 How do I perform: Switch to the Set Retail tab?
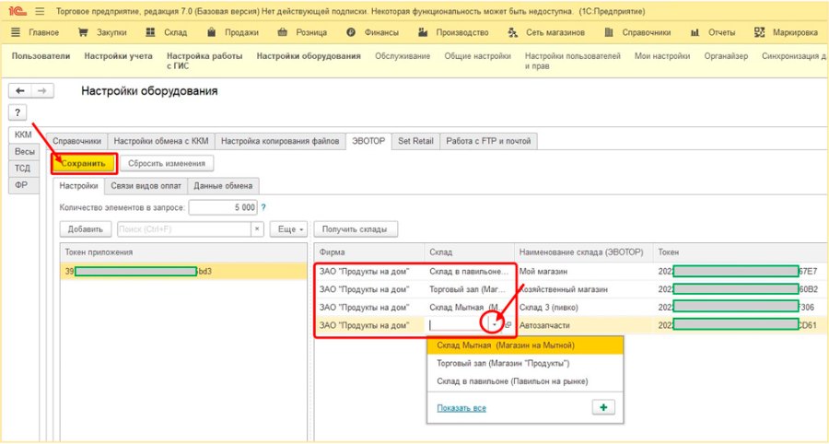[x=415, y=141]
